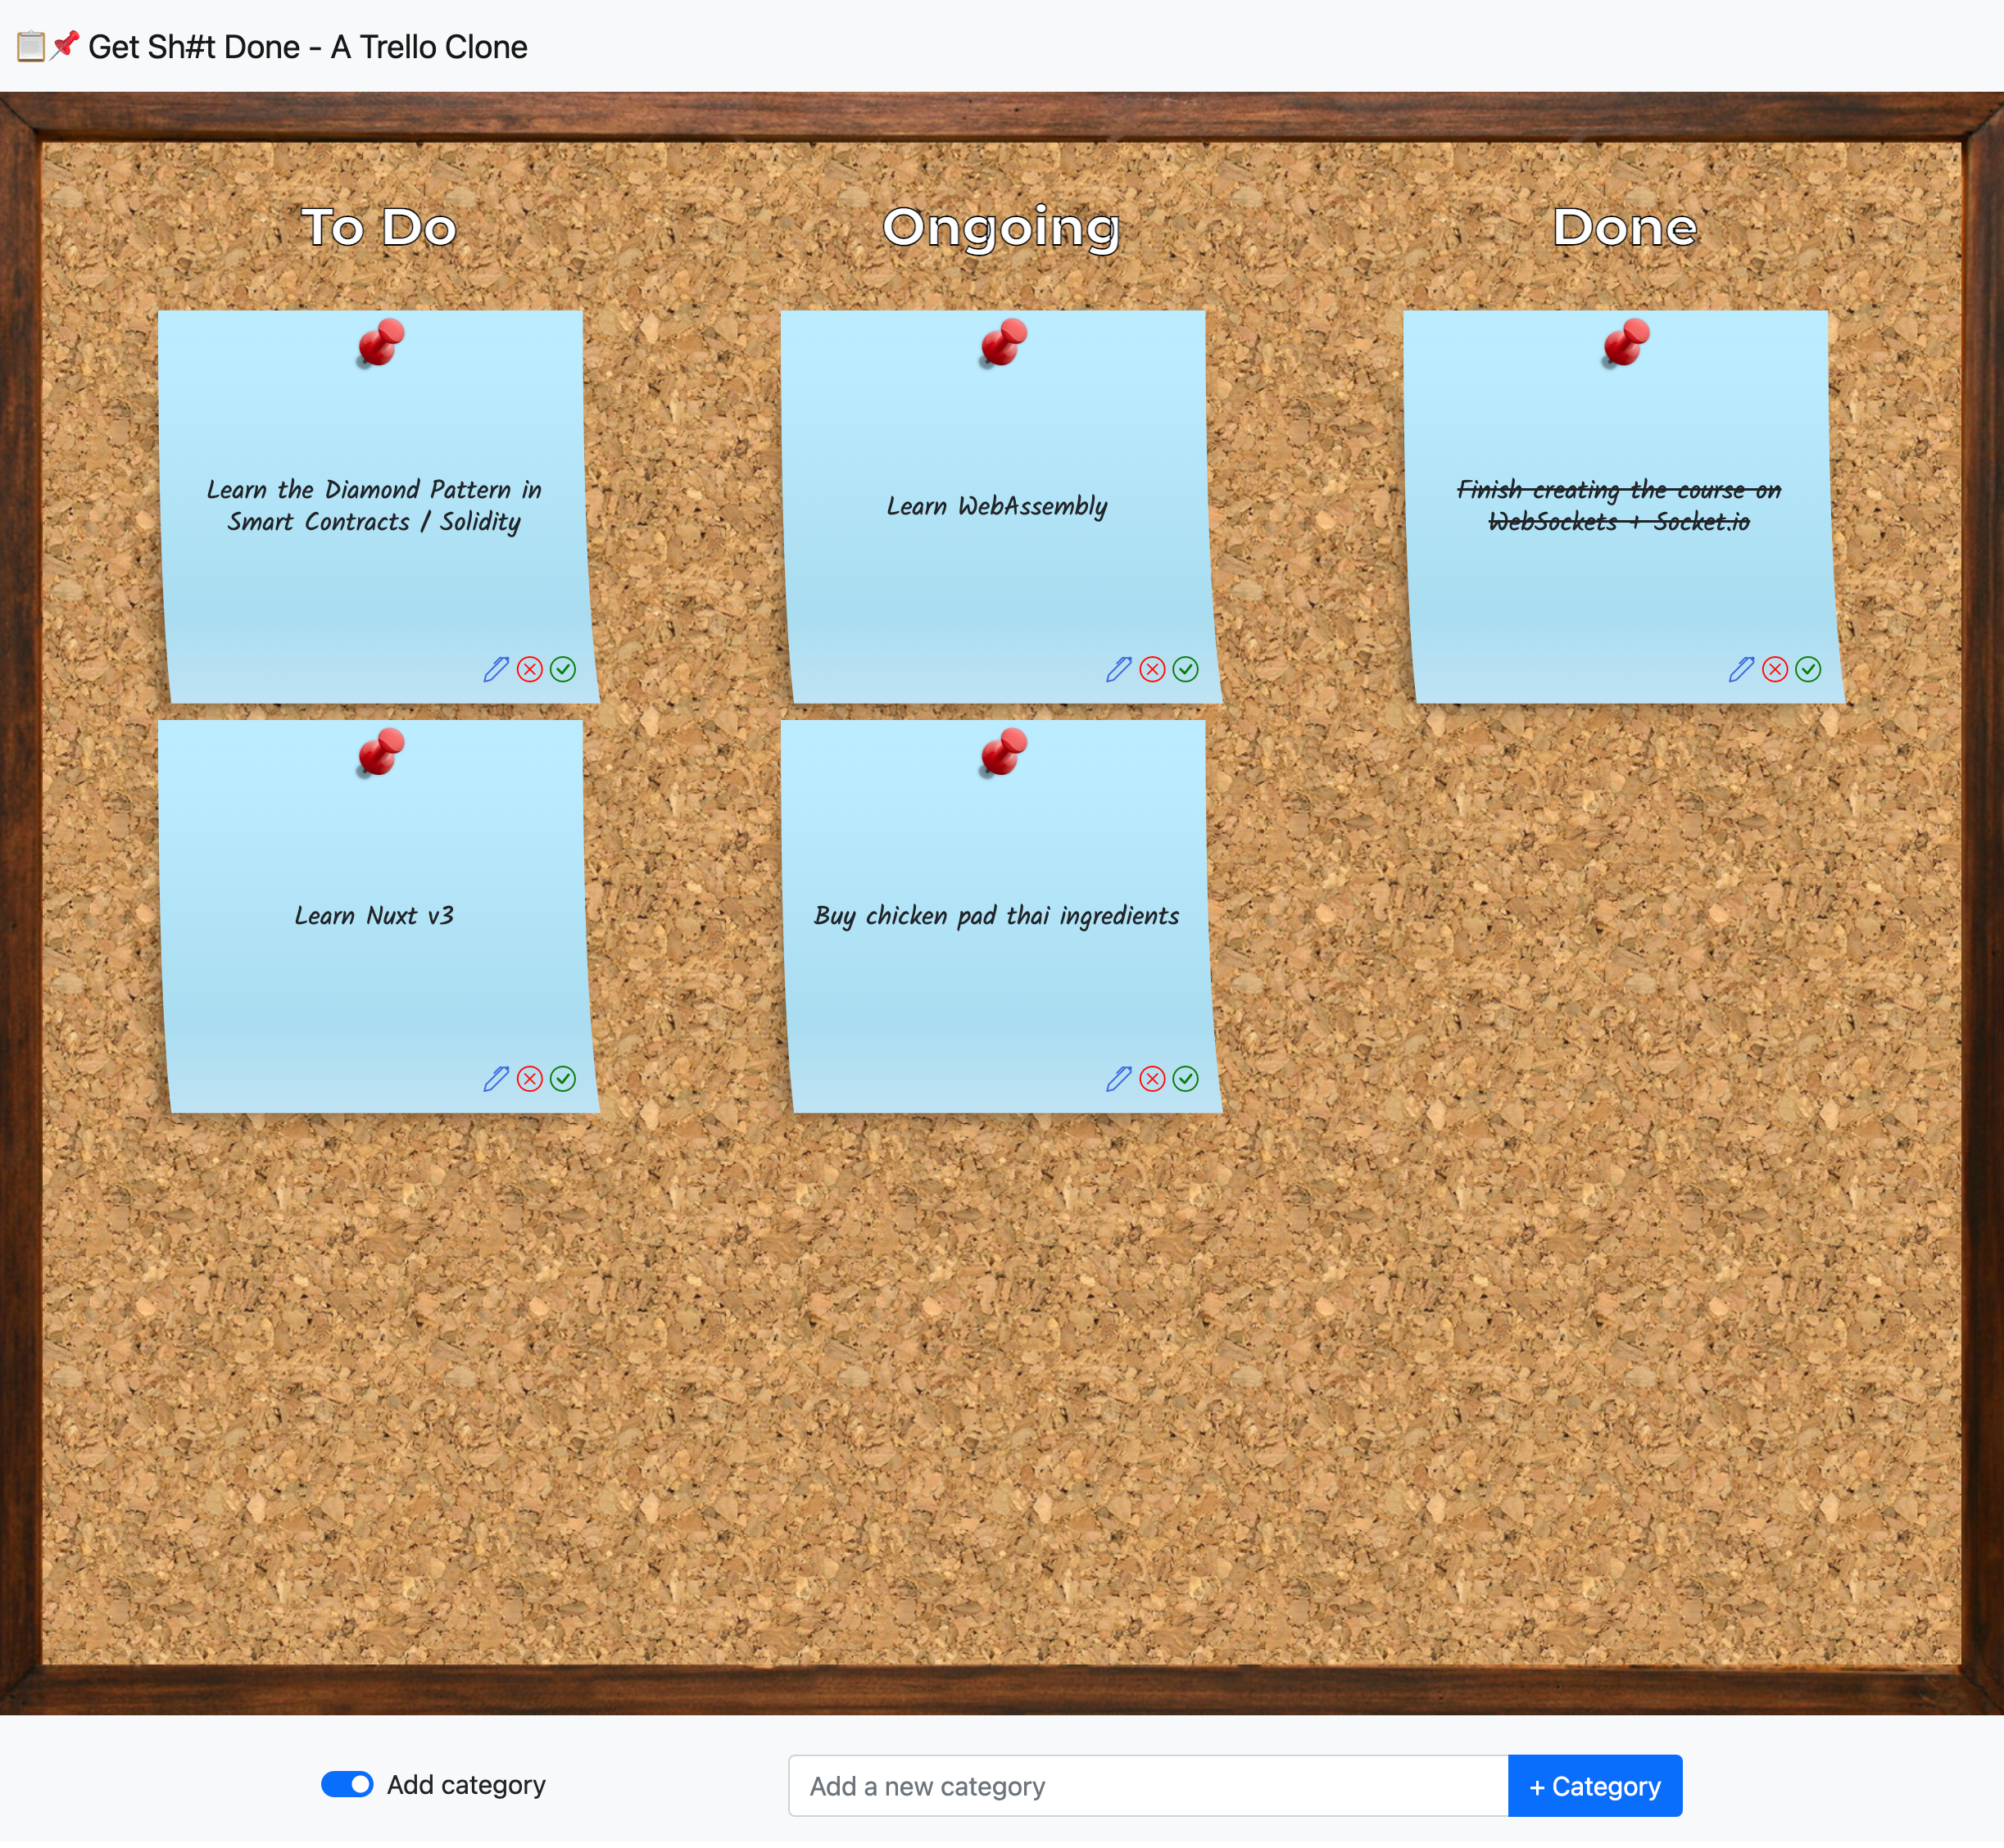This screenshot has width=2004, height=1848.
Task: Click the + Category button
Action: (x=1594, y=1786)
